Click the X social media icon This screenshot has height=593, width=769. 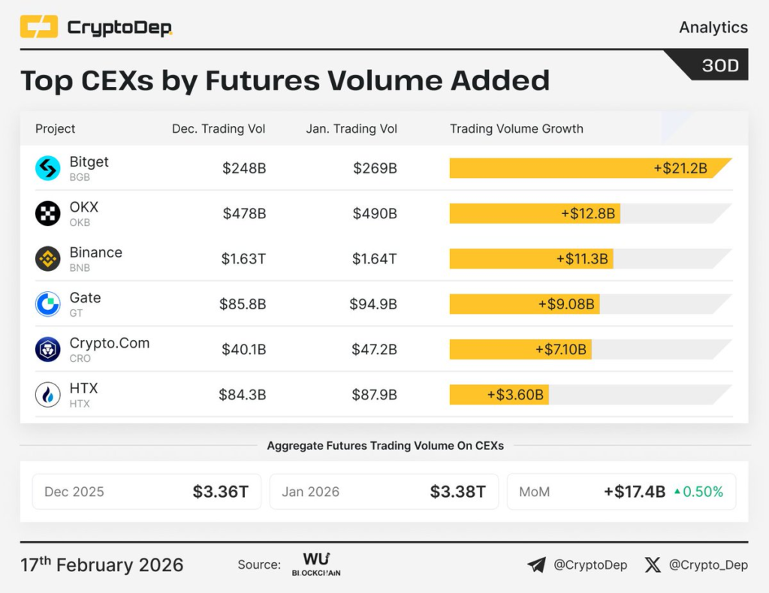(x=653, y=565)
